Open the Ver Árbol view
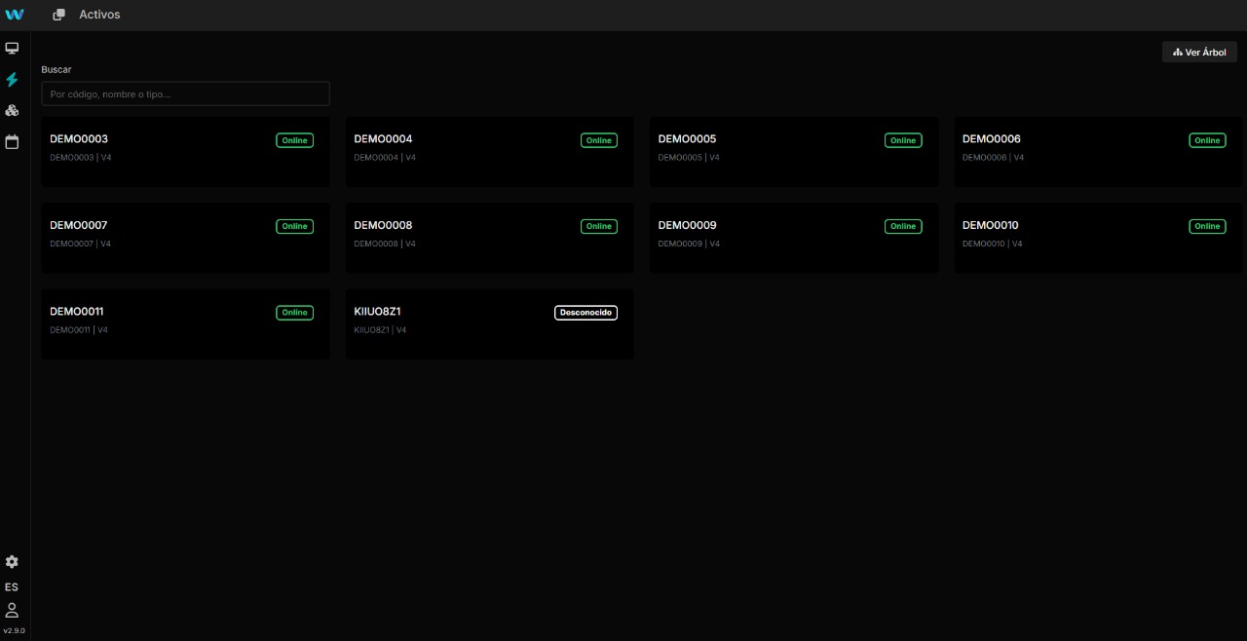 (1199, 52)
